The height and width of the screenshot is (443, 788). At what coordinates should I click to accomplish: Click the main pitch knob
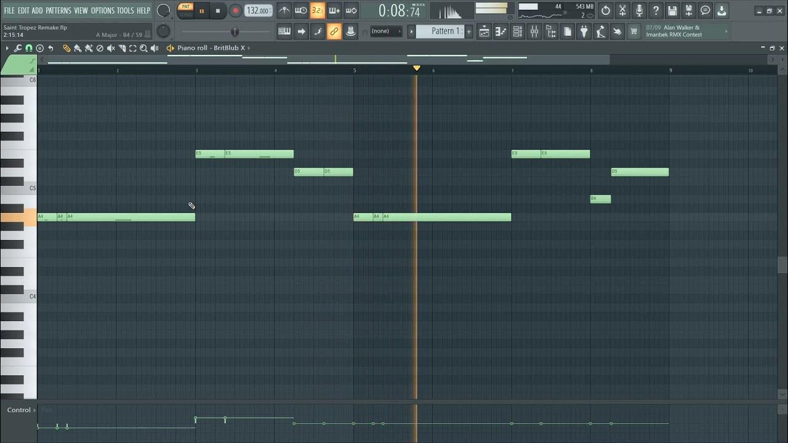pyautogui.click(x=163, y=31)
